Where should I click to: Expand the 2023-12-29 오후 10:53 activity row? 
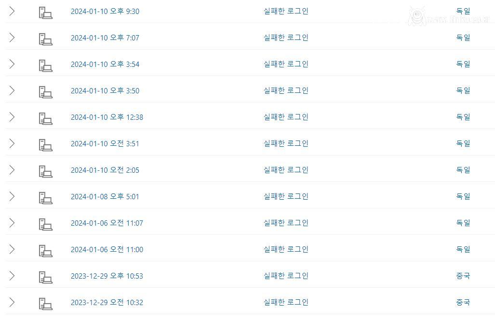(x=12, y=276)
